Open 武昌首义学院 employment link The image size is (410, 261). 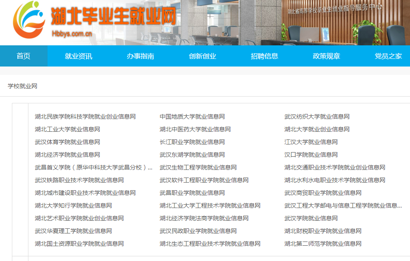(x=93, y=167)
